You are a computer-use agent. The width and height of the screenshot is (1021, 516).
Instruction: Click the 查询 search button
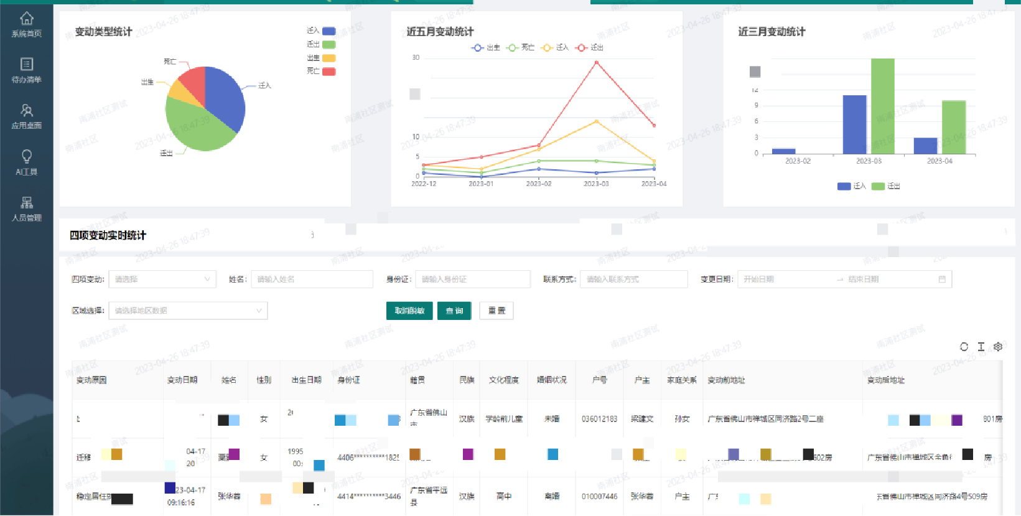(x=454, y=311)
